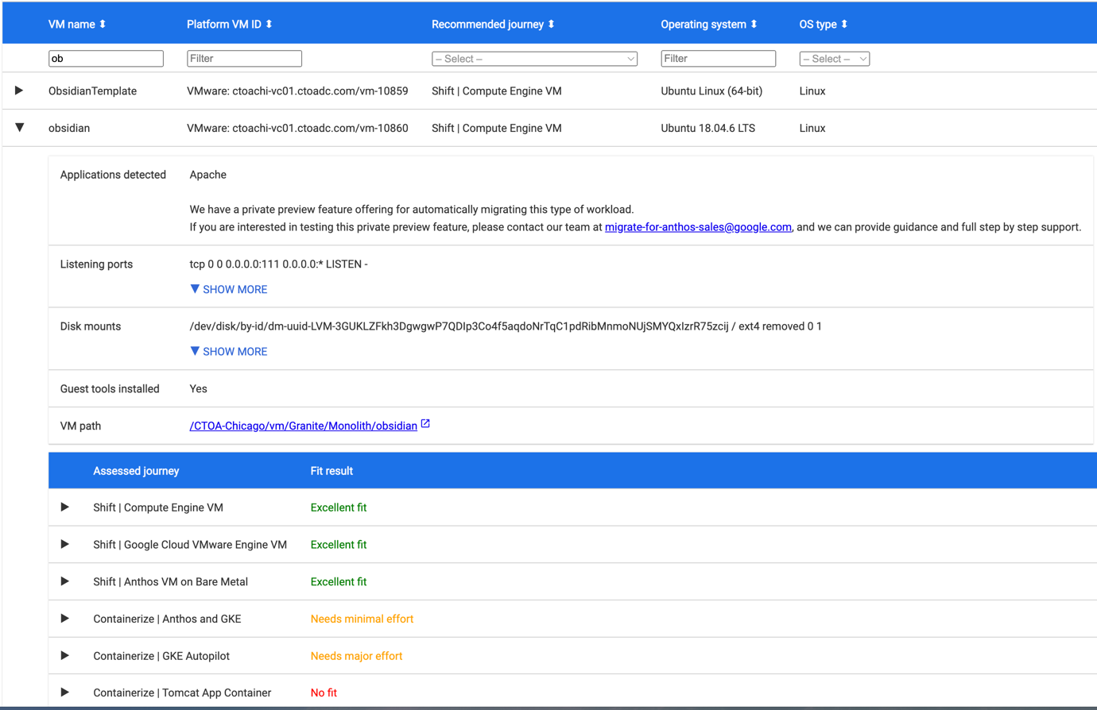This screenshot has width=1097, height=710.
Task: Click the Platform VM ID filter field
Action: [244, 58]
